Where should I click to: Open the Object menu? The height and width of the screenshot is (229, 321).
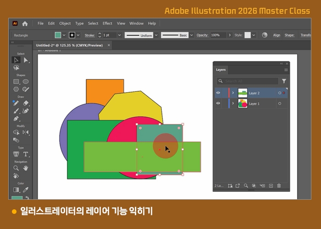[65, 23]
